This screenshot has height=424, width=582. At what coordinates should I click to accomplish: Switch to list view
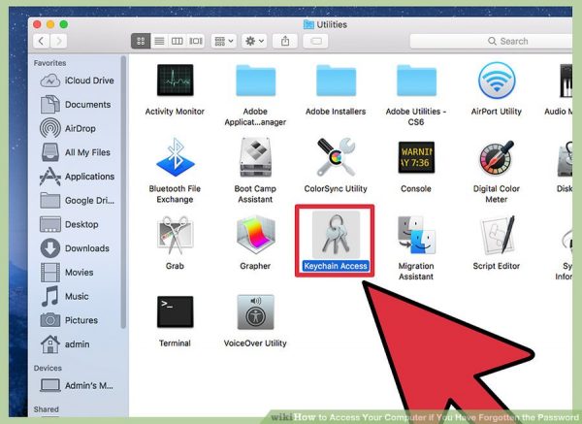pyautogui.click(x=159, y=41)
